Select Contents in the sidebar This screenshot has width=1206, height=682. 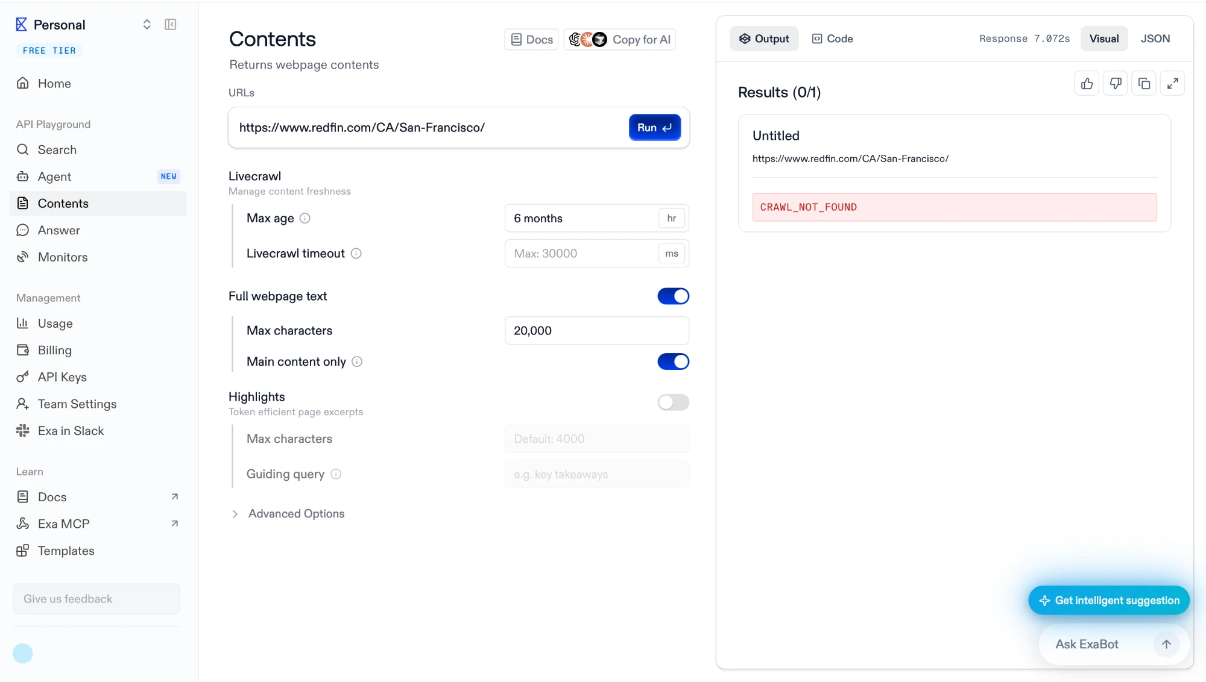click(x=98, y=204)
